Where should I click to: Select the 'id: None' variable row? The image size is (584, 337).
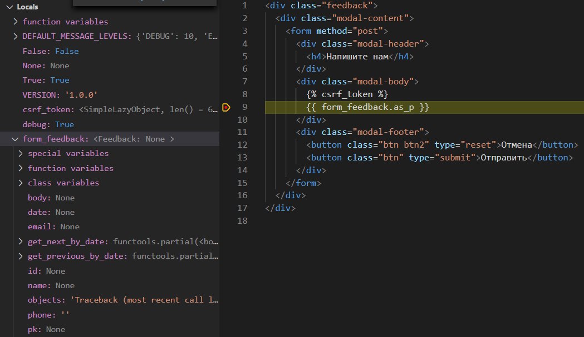point(110,271)
